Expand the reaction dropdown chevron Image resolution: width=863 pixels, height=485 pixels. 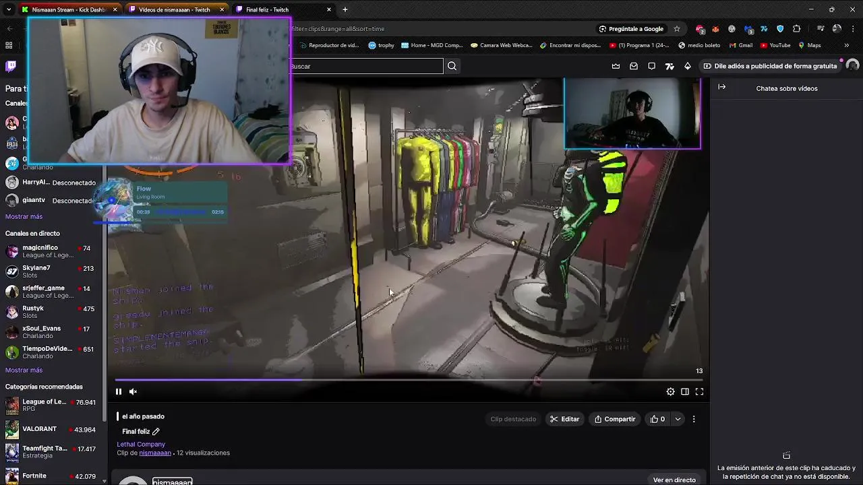point(678,419)
